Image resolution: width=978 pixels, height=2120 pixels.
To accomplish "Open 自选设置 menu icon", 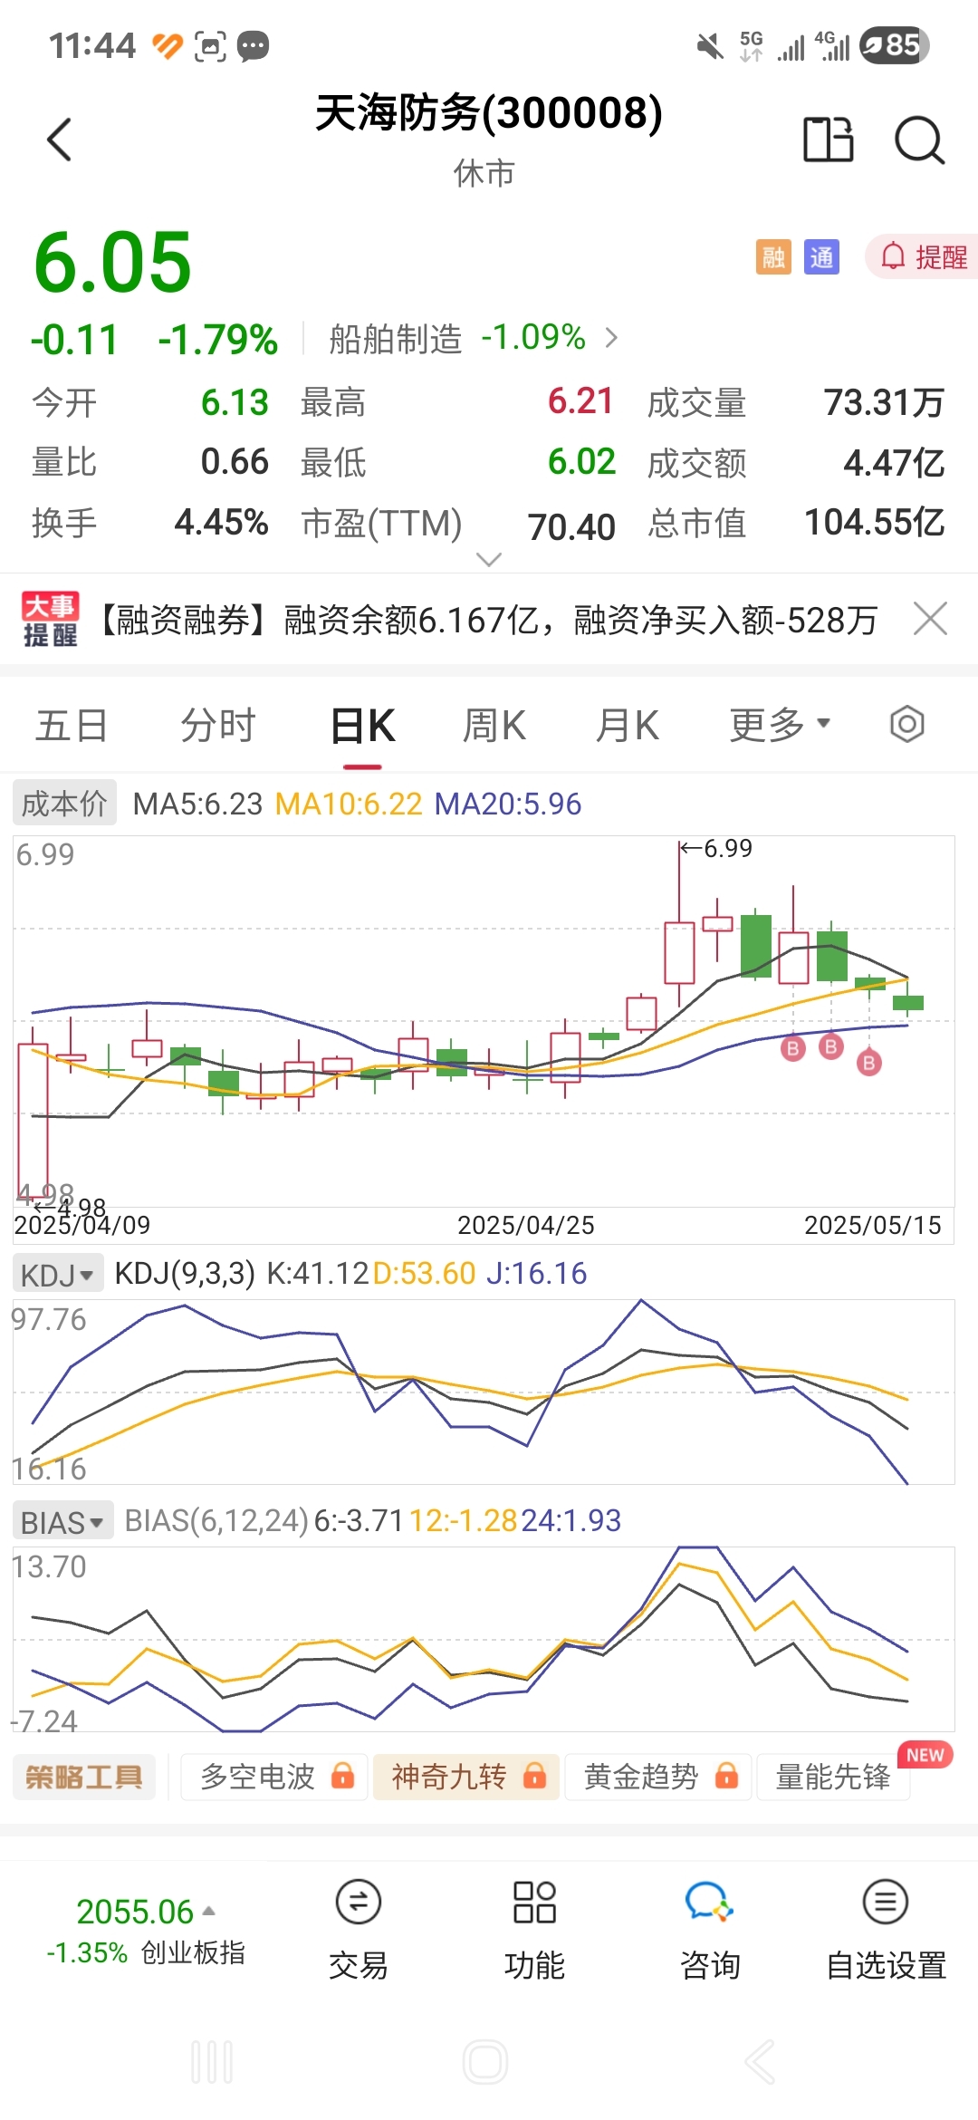I will click(886, 1930).
